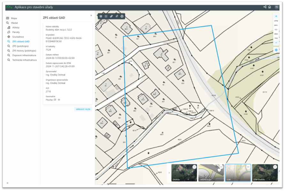Open the Hledat search section
Viewport: 285px width, 191px height.
pyautogui.click(x=14, y=23)
